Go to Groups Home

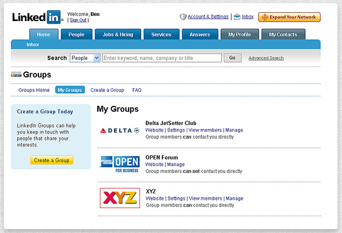[34, 90]
